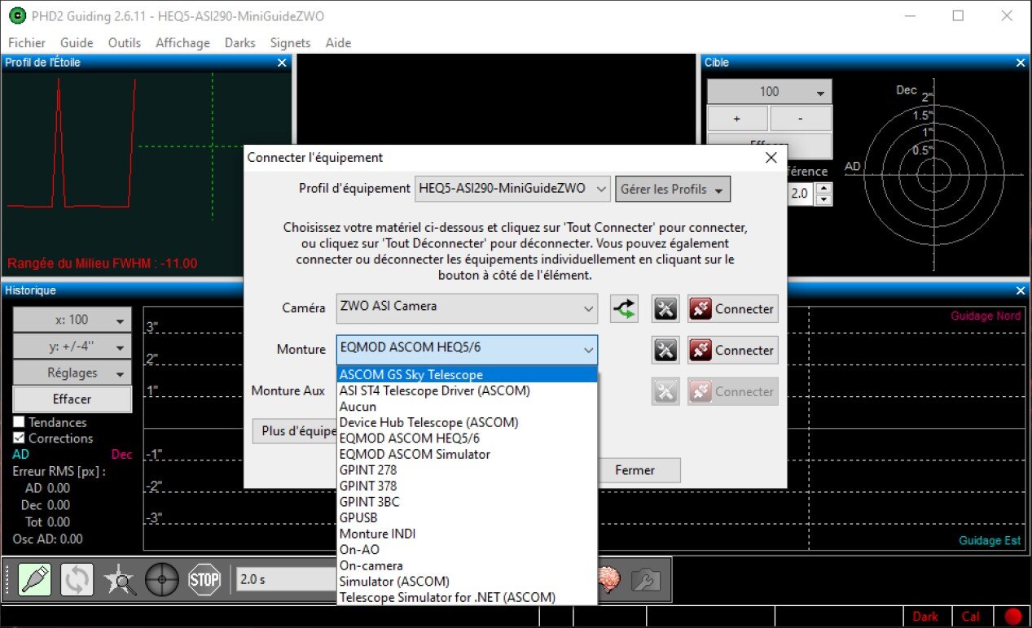Open the Affichage menu
This screenshot has width=1032, height=628.
pyautogui.click(x=182, y=43)
